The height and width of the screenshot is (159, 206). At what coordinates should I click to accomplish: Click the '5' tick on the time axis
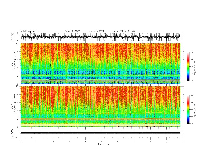pos(102,142)
